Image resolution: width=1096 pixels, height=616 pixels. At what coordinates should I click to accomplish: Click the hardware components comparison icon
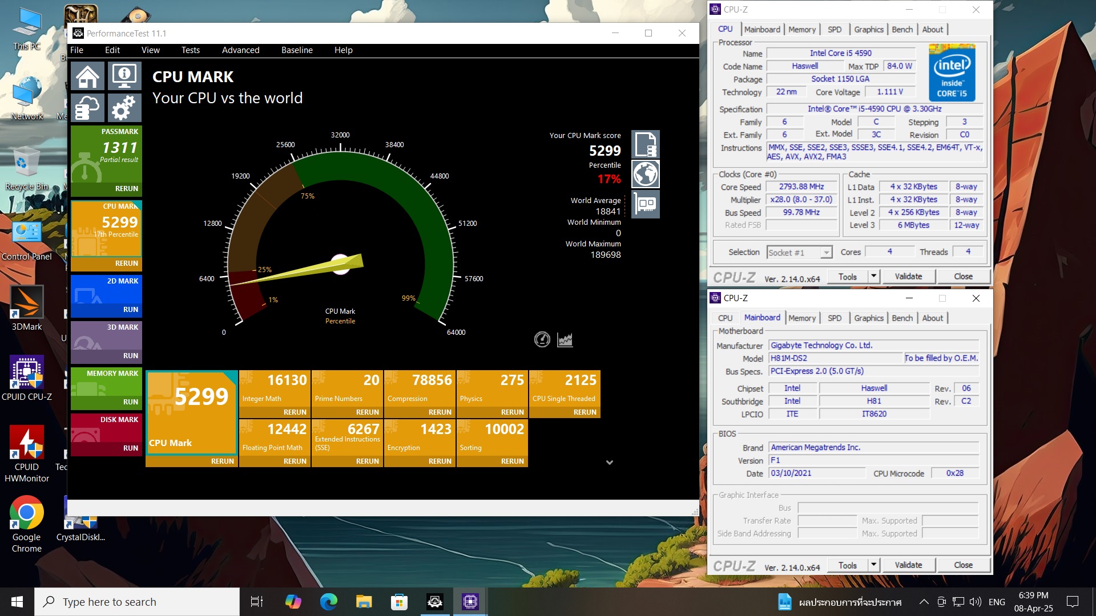pos(646,204)
